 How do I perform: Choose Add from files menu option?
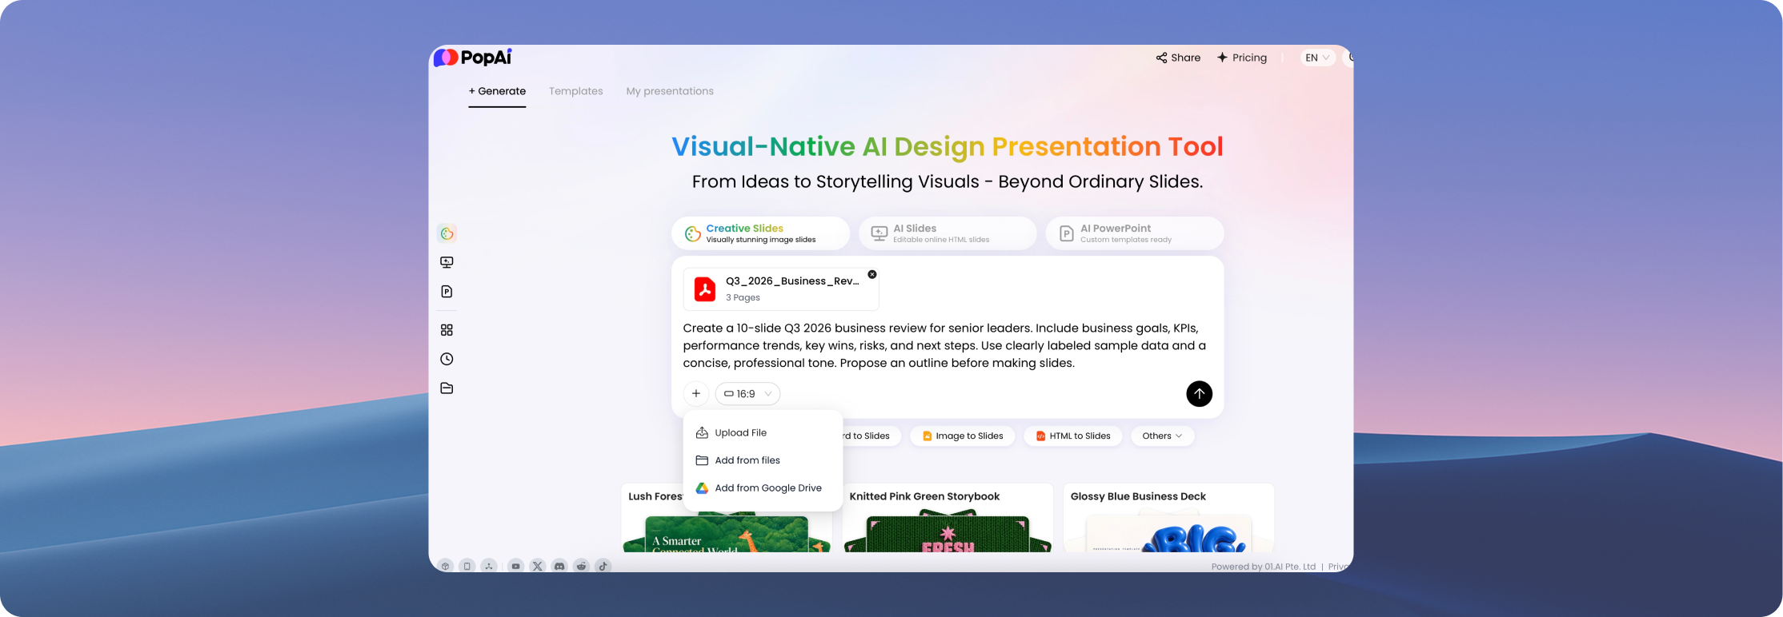point(763,460)
